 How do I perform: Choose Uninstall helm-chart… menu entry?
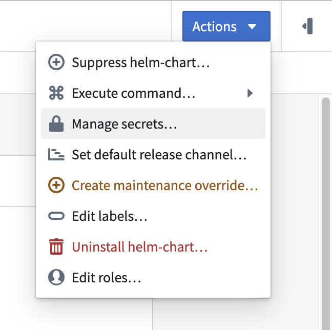[x=153, y=247]
